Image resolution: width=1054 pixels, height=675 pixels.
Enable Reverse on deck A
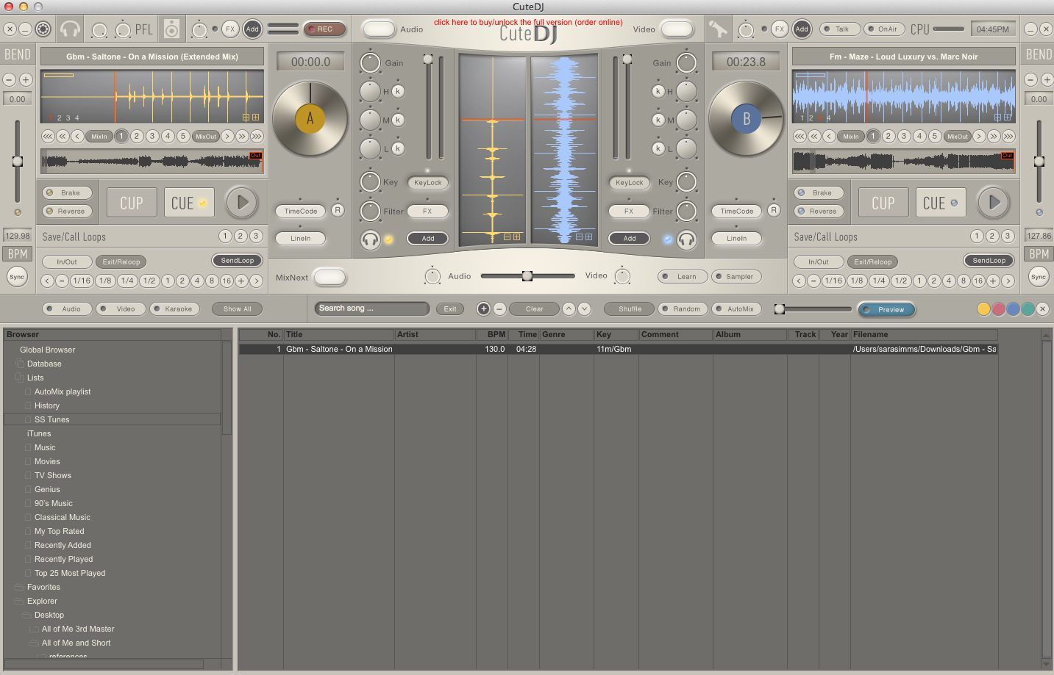[x=67, y=211]
